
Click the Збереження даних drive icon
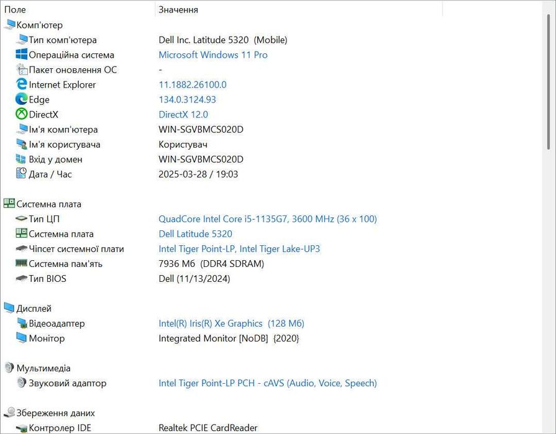(x=9, y=412)
